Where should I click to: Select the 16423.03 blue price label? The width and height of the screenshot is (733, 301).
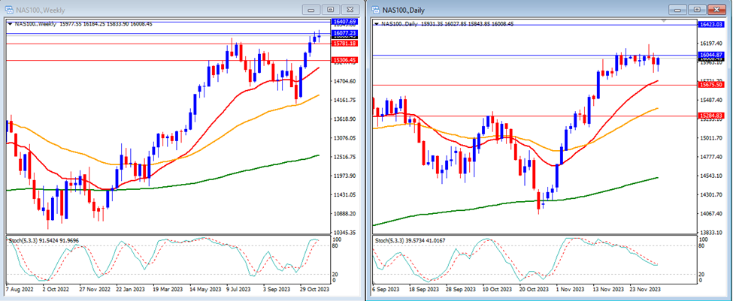tap(711, 24)
